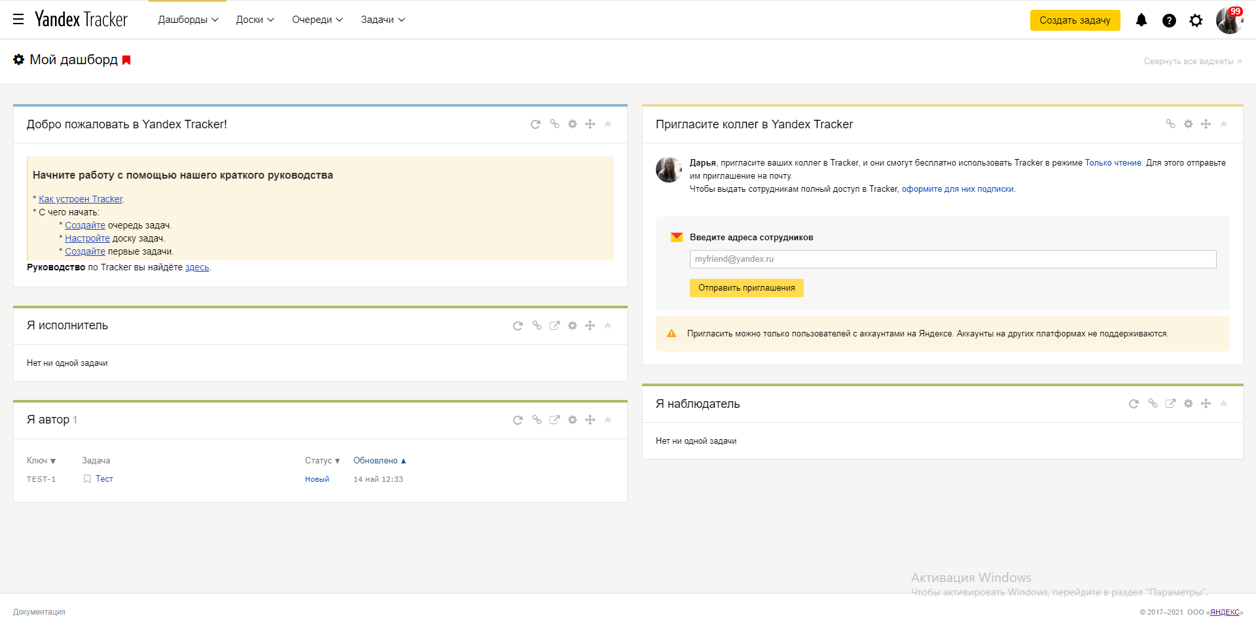Open Tracker settings gear in top bar

(1196, 20)
